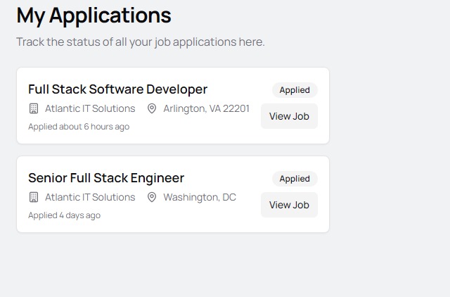Click the Track the status subtitle text
The height and width of the screenshot is (297, 450).
pyautogui.click(x=141, y=42)
